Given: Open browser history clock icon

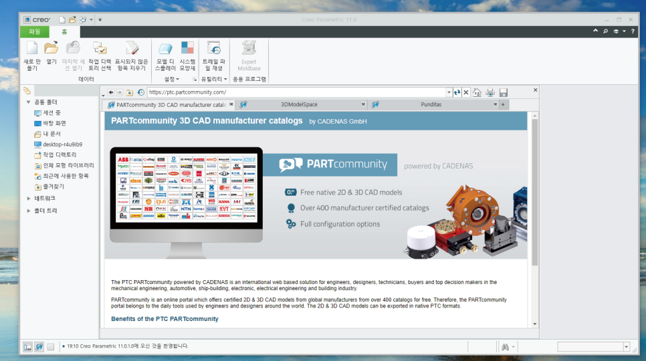Looking at the screenshot, I should [x=140, y=92].
